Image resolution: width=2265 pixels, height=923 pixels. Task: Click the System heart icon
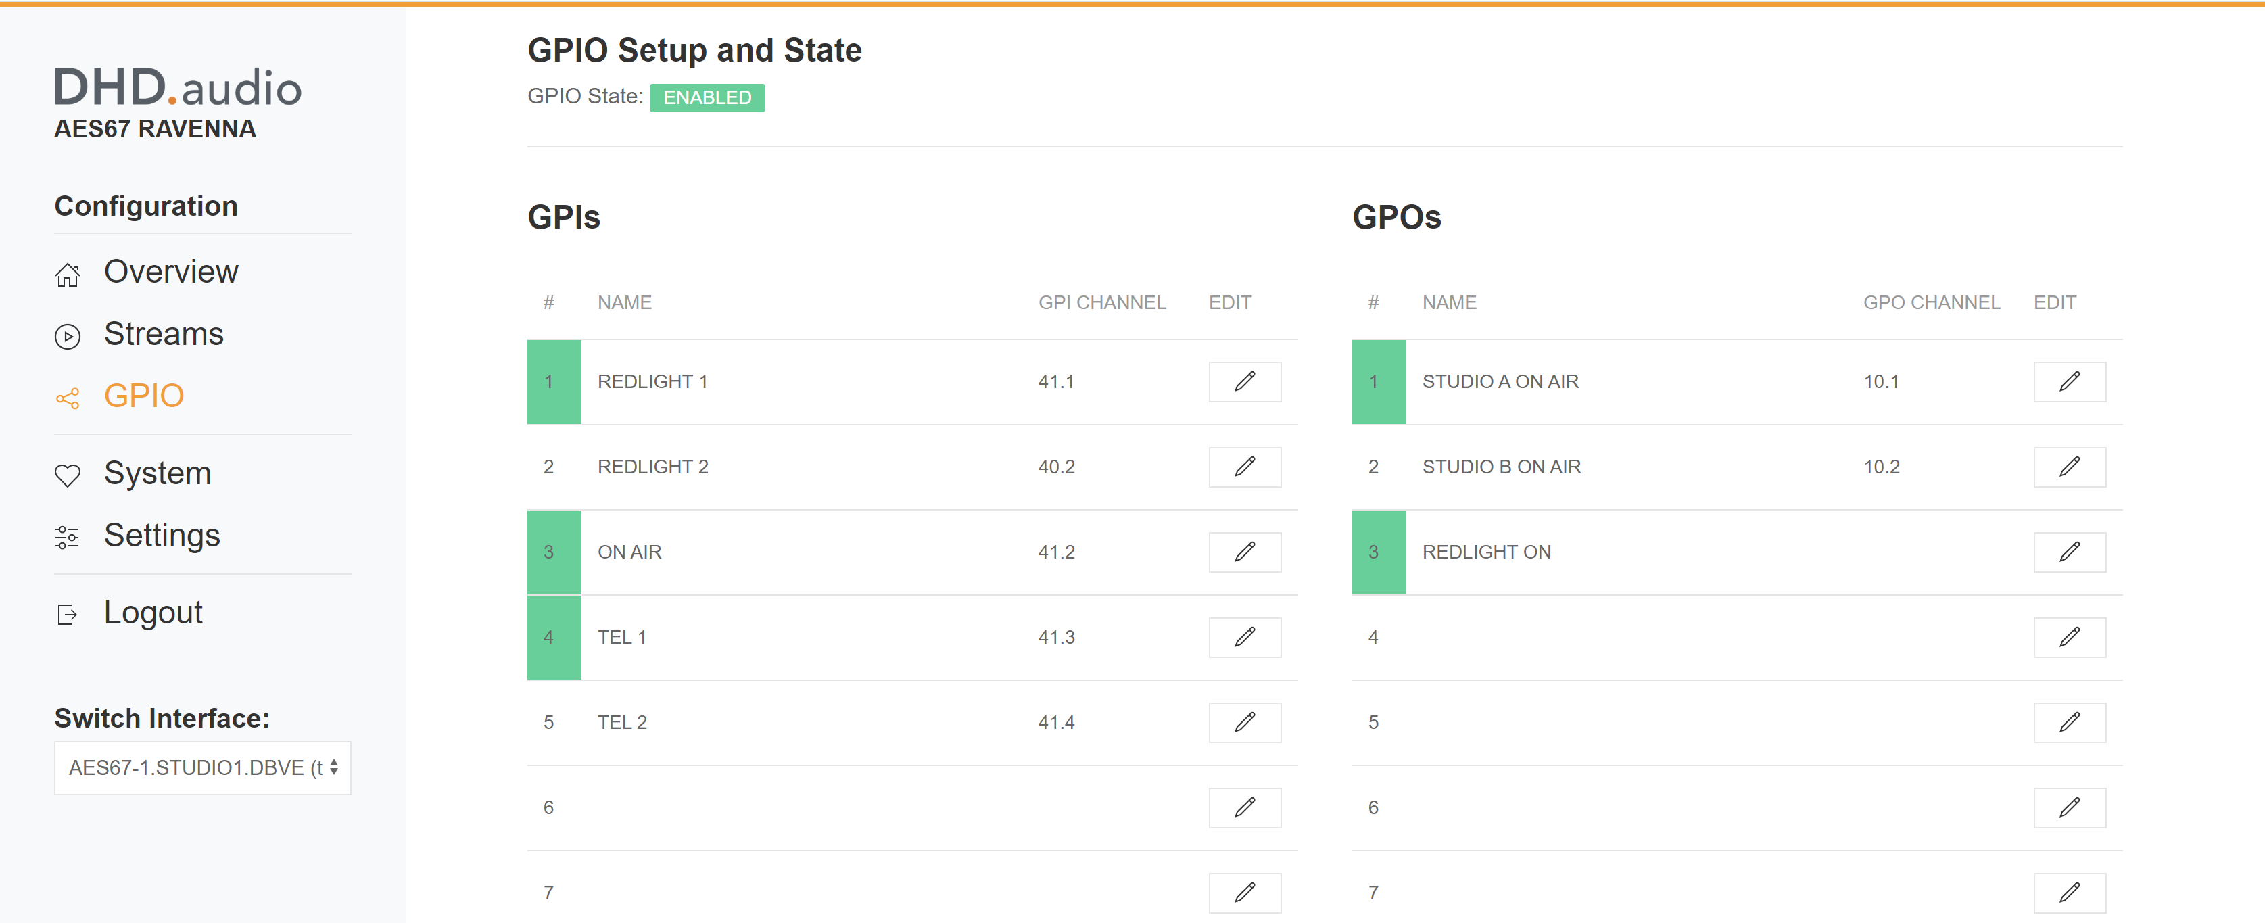coord(68,475)
